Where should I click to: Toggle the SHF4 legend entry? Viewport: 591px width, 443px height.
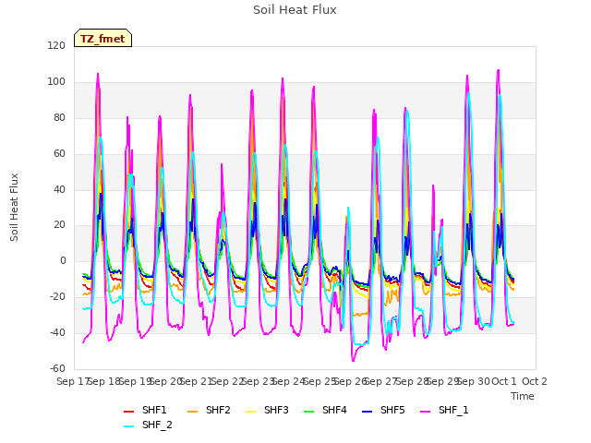pos(325,410)
